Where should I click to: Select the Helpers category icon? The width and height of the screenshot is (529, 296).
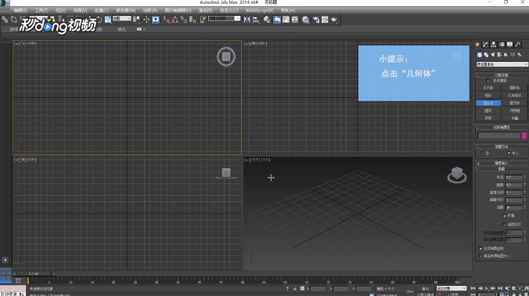tap(506, 55)
